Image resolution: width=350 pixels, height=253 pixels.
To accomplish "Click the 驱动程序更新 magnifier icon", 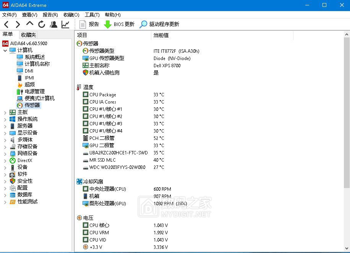I will (143, 24).
